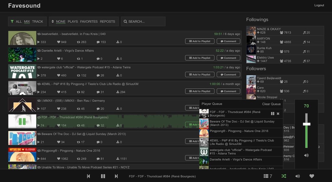
Task: Pause FDF Thursdcast via its artwork overlay
Action: point(22,122)
